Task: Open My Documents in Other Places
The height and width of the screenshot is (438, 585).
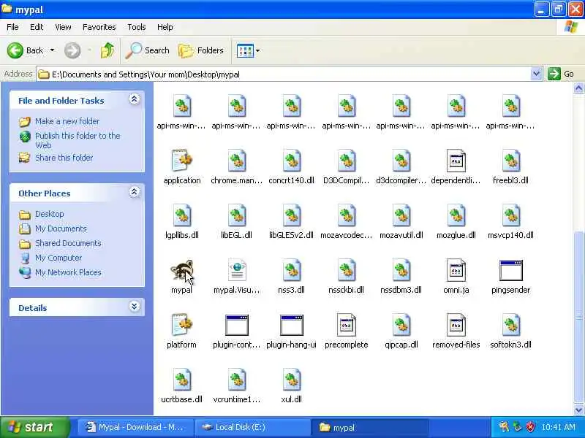Action: pos(61,228)
